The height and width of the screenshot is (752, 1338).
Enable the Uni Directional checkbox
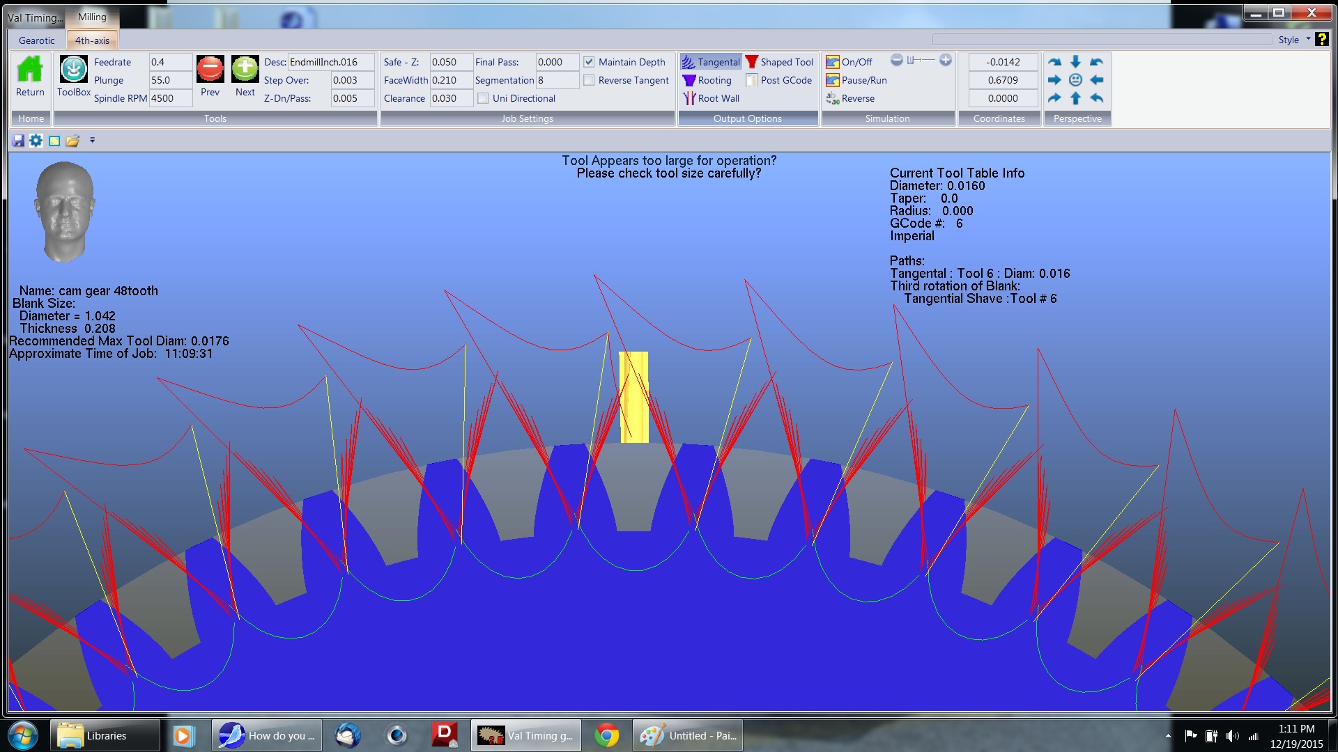pyautogui.click(x=483, y=98)
